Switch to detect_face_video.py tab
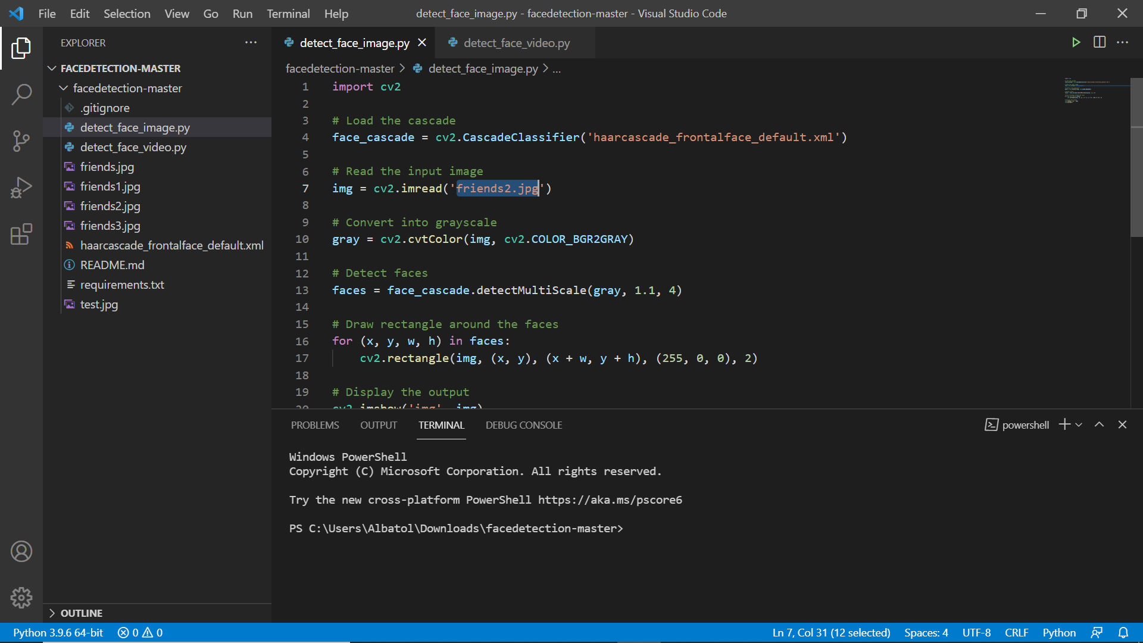The image size is (1143, 643). (x=516, y=43)
